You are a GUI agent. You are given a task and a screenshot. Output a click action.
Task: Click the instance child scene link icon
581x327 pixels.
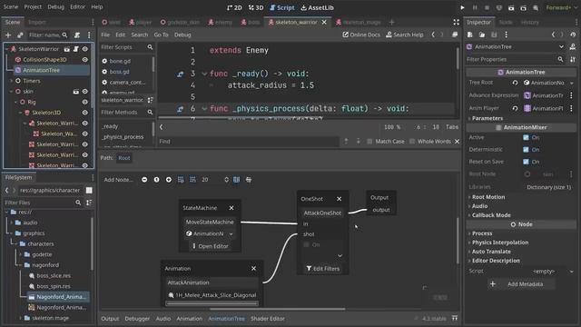[20, 35]
